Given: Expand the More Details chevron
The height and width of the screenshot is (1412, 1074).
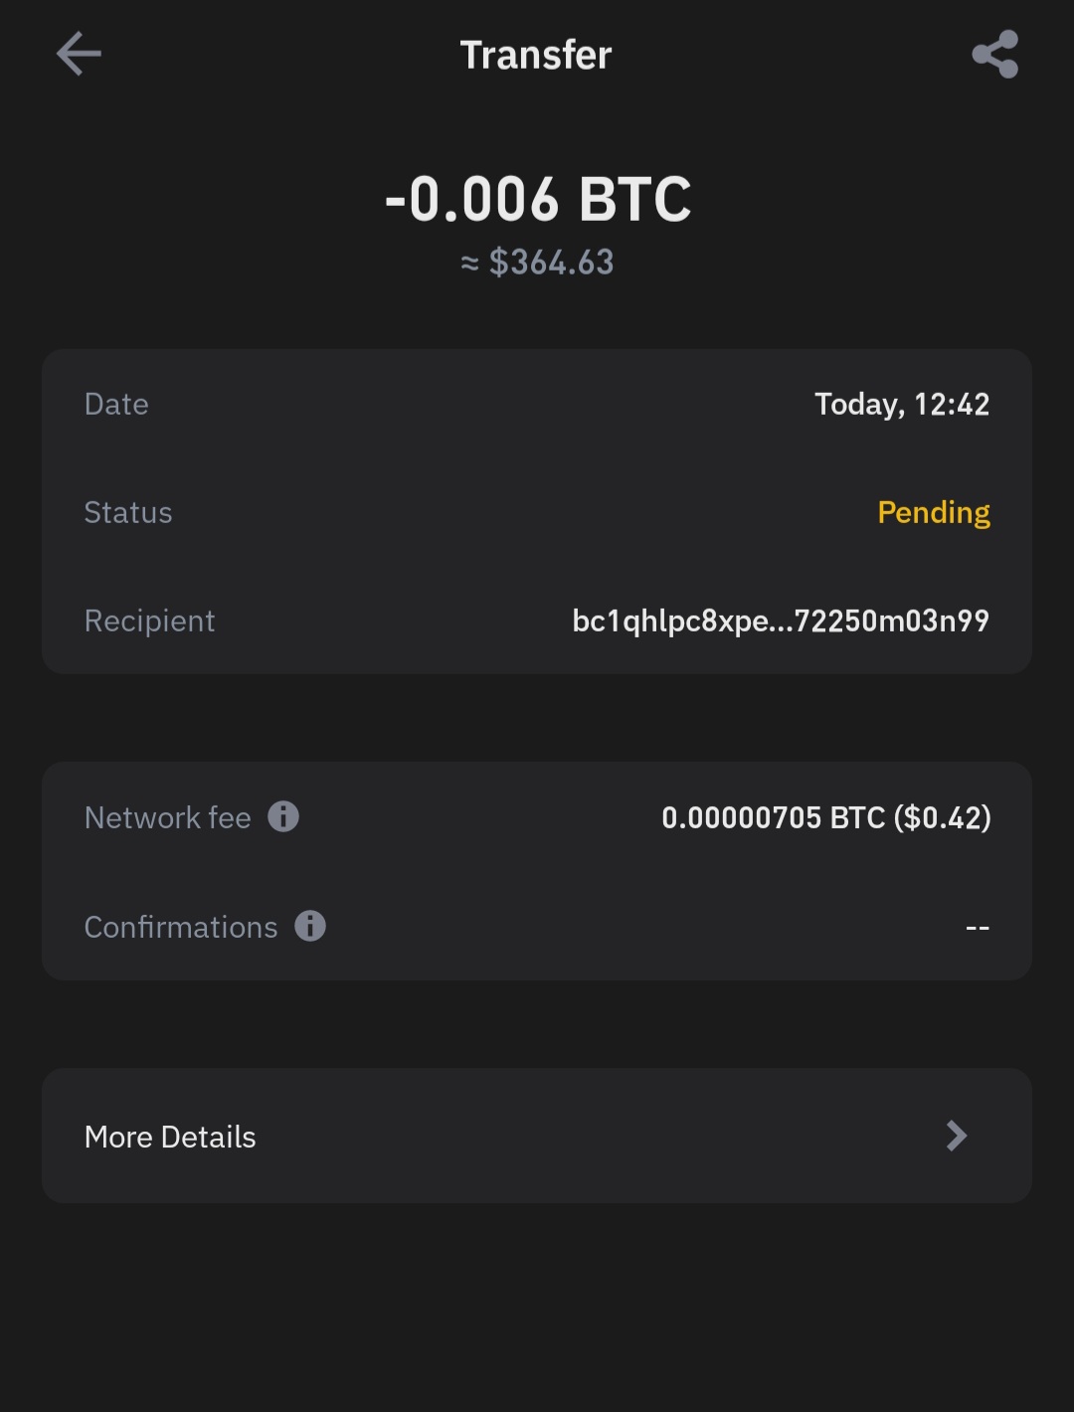Looking at the screenshot, I should pyautogui.click(x=957, y=1136).
